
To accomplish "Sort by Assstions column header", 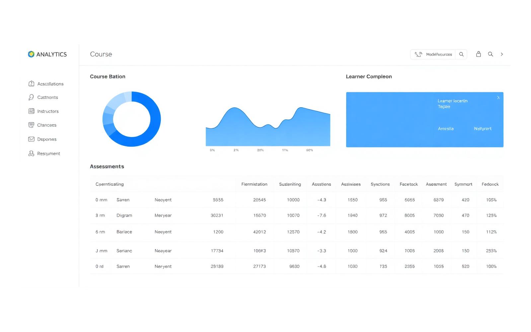I will [x=321, y=184].
